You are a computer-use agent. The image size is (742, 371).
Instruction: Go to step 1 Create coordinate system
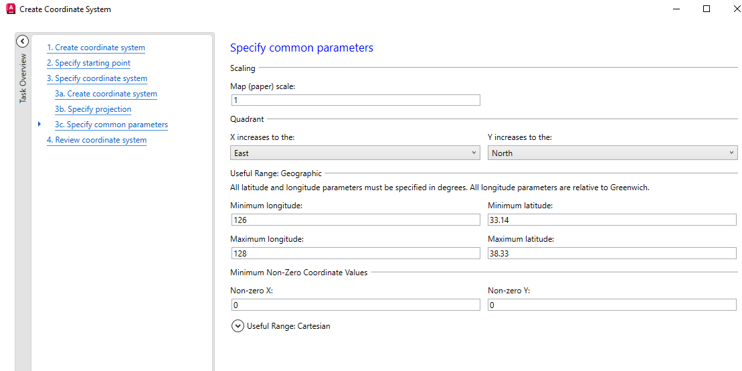[96, 48]
